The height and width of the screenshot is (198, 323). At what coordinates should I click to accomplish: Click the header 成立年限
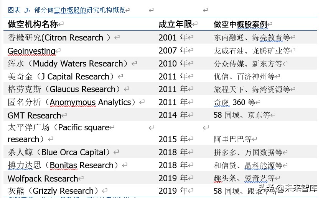[x=175, y=24]
